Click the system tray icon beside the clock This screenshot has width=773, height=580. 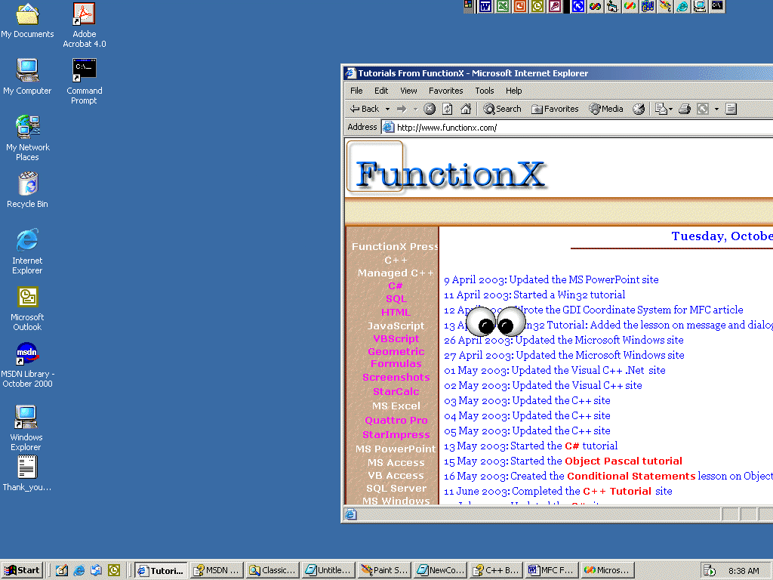click(x=710, y=571)
